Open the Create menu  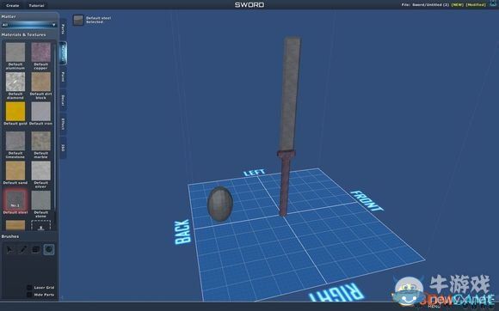pyautogui.click(x=12, y=5)
